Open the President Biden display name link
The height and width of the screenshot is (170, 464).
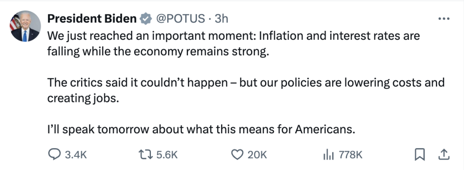(x=92, y=19)
